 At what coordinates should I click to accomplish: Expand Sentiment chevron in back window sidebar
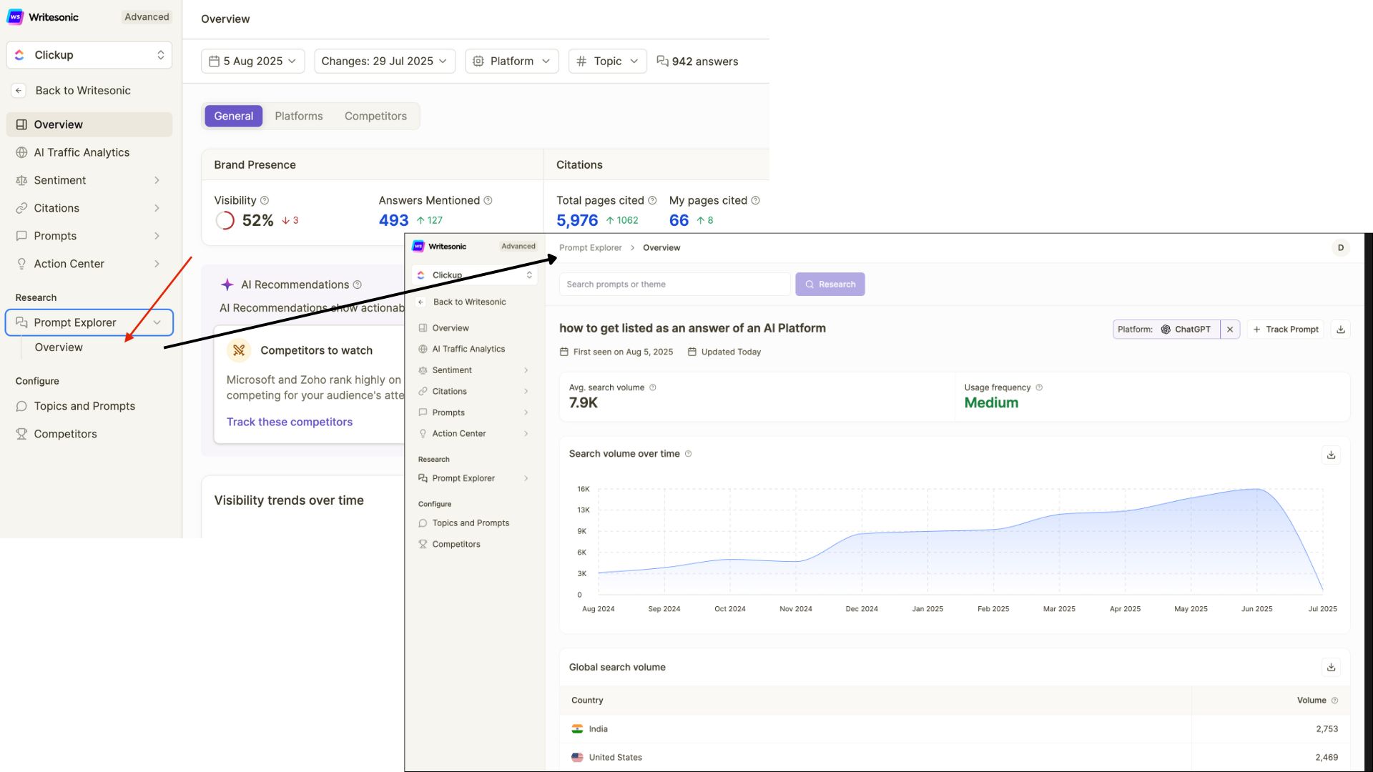(157, 180)
